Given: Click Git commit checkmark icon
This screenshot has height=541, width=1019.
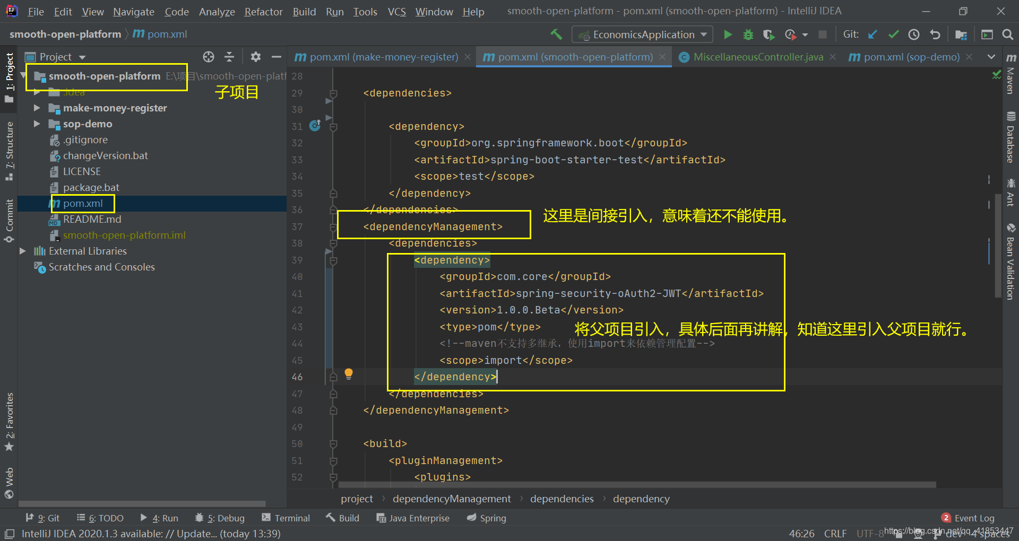Looking at the screenshot, I should (893, 34).
